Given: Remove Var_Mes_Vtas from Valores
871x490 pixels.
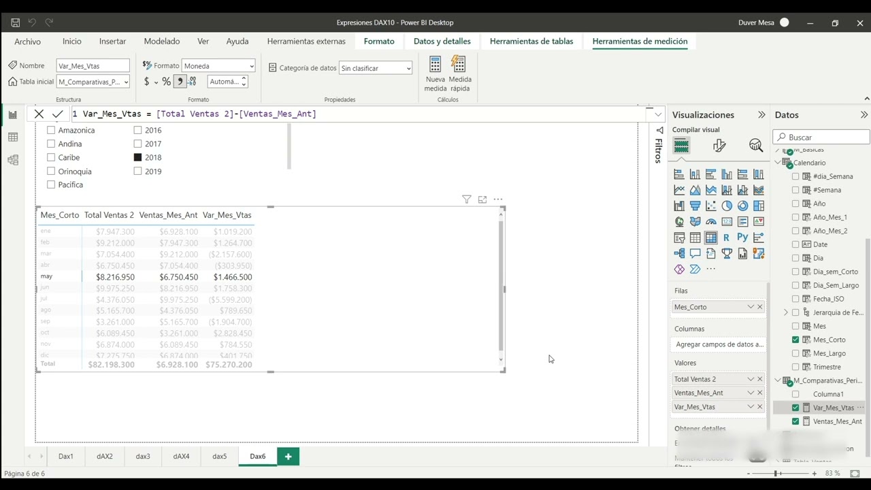Looking at the screenshot, I should pos(760,406).
